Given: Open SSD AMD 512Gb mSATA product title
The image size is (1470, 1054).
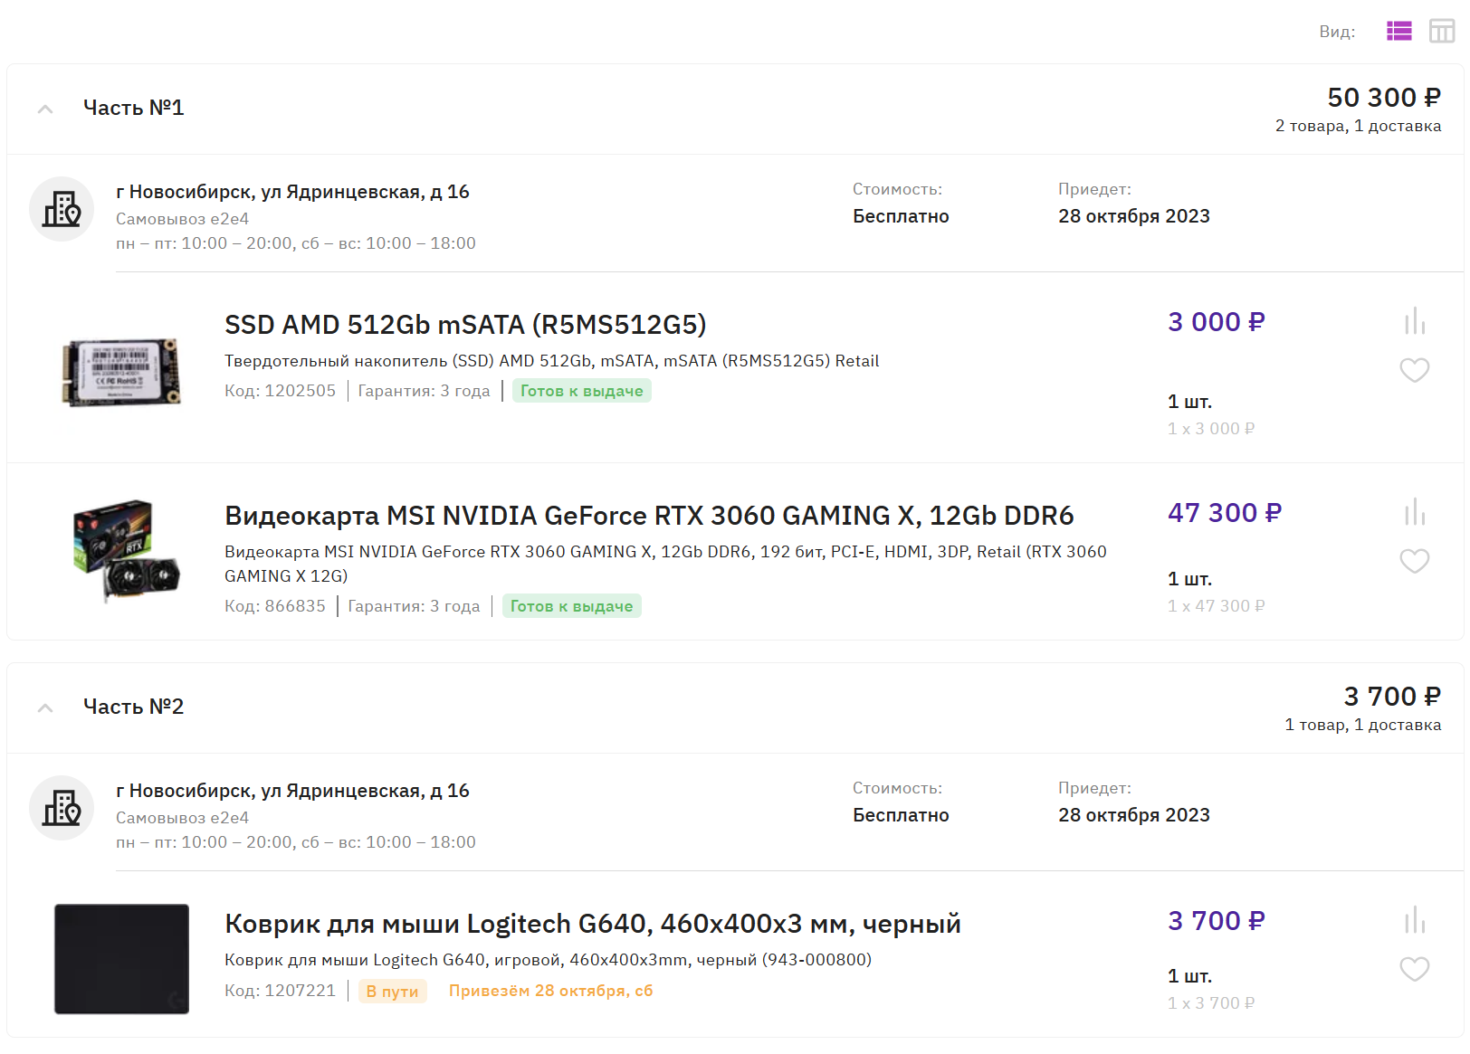Looking at the screenshot, I should click(x=465, y=324).
